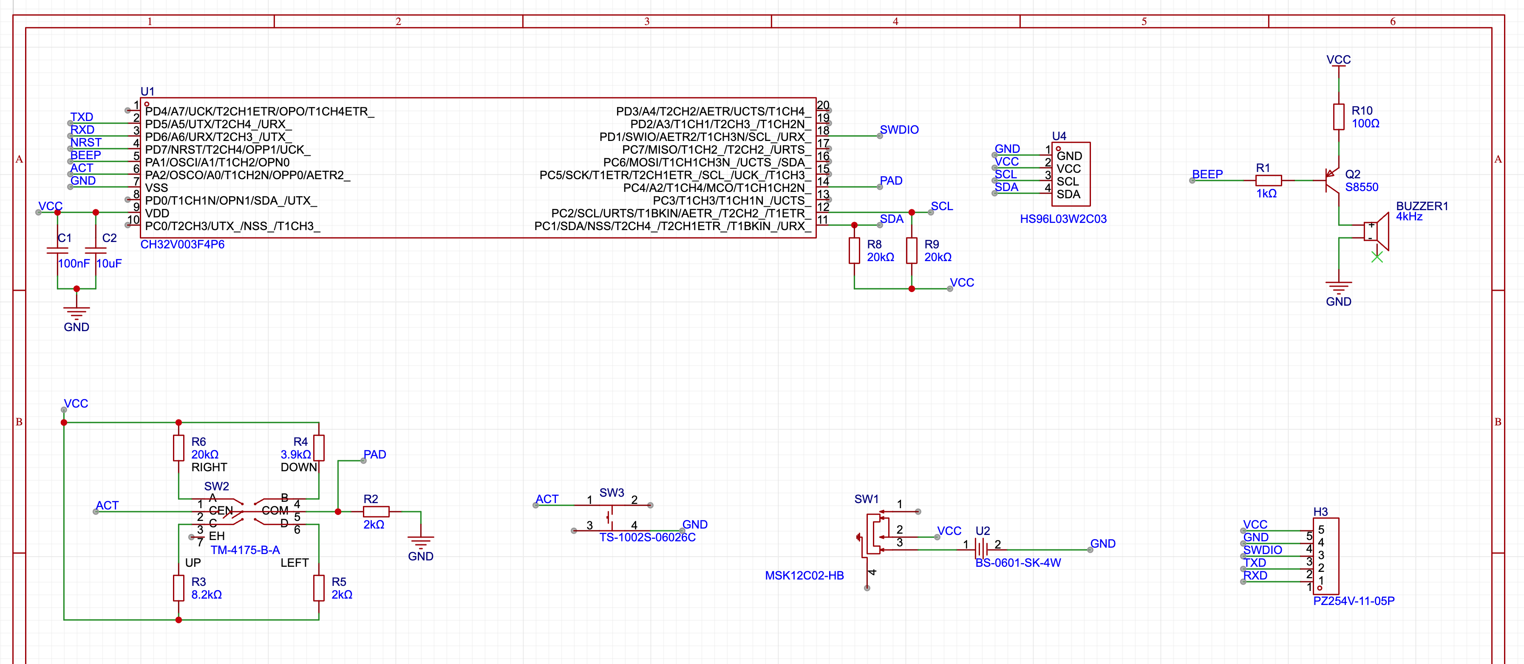This screenshot has height=664, width=1524.
Task: Select resistor R5 2kΩ symbol
Action: coord(319,588)
